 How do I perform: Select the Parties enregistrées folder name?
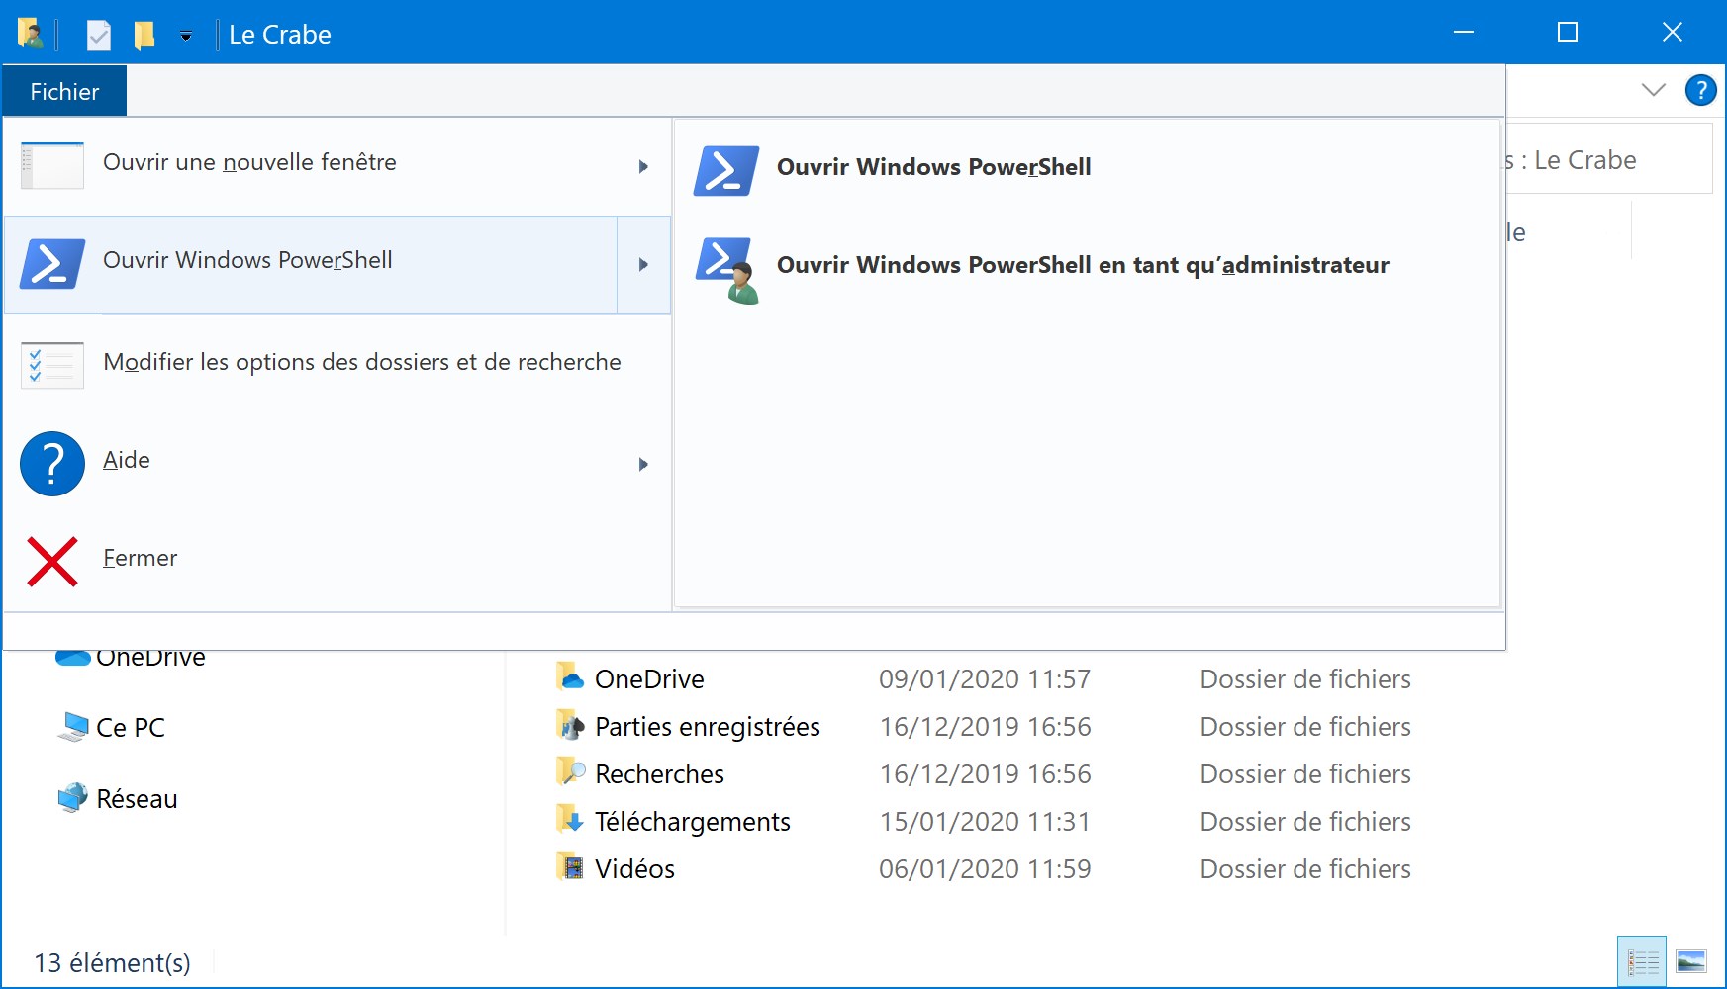708,726
